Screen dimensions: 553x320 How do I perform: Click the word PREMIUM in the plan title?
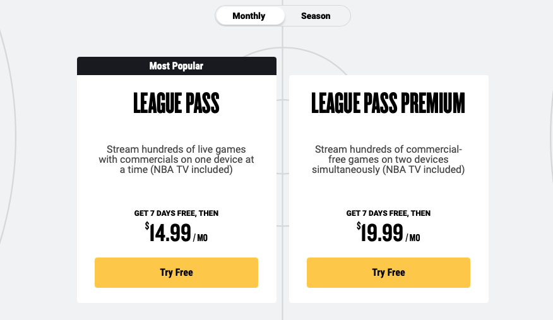[432, 103]
